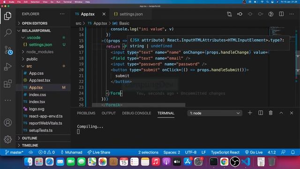Open the Accounts menu icon

(x=7, y=123)
